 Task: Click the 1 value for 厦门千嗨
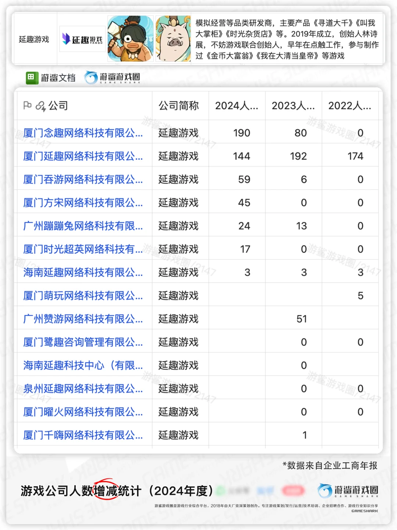(305, 435)
